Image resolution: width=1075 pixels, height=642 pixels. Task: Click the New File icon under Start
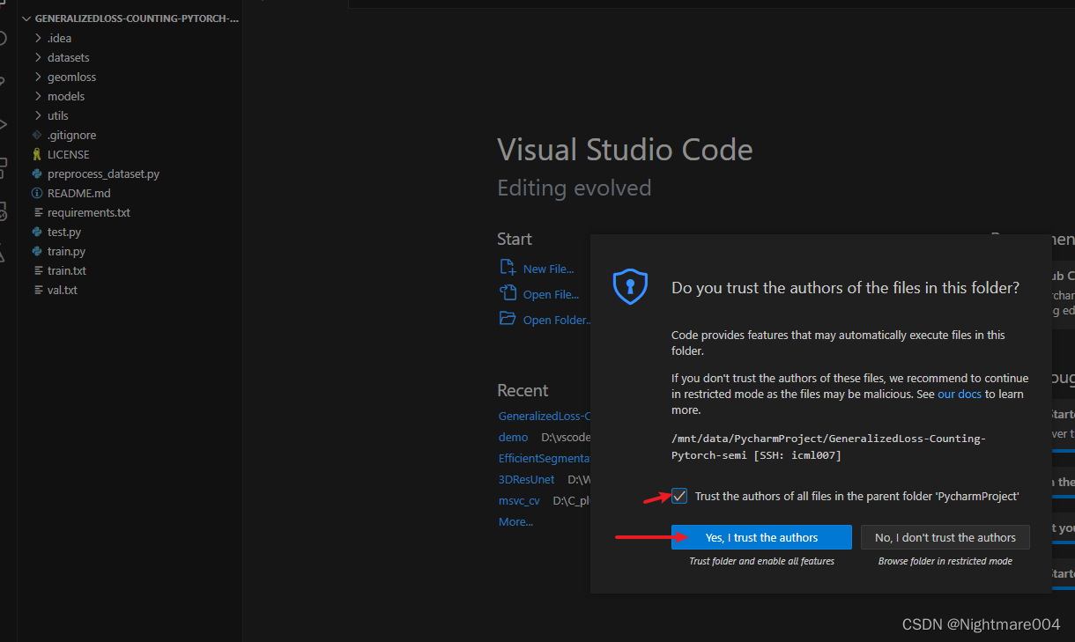click(x=507, y=268)
